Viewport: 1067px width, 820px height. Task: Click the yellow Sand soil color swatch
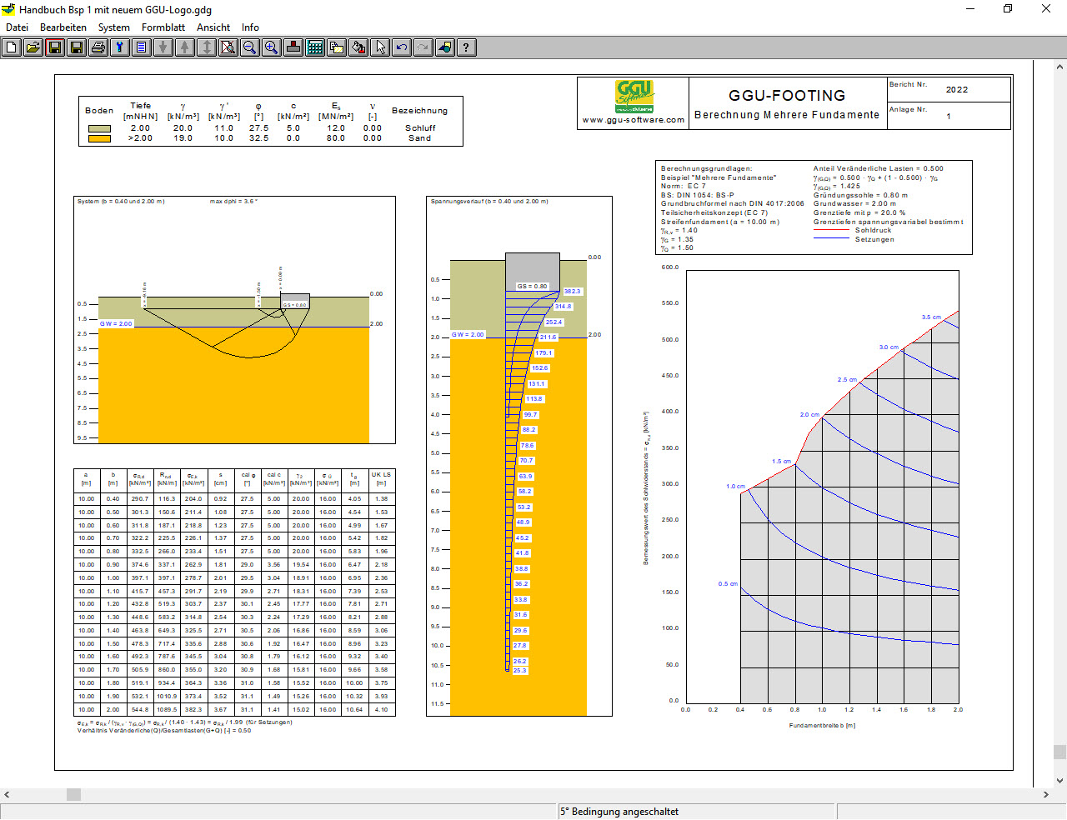point(99,138)
